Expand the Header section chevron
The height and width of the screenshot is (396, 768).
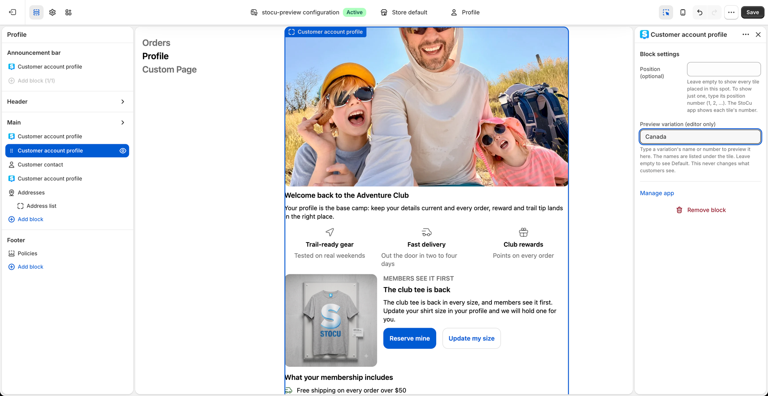coord(123,102)
